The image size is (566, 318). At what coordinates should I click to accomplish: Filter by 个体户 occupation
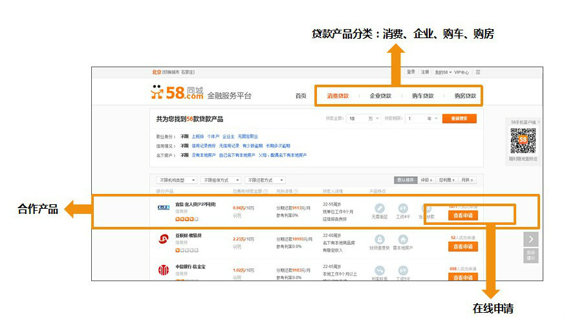(x=213, y=136)
